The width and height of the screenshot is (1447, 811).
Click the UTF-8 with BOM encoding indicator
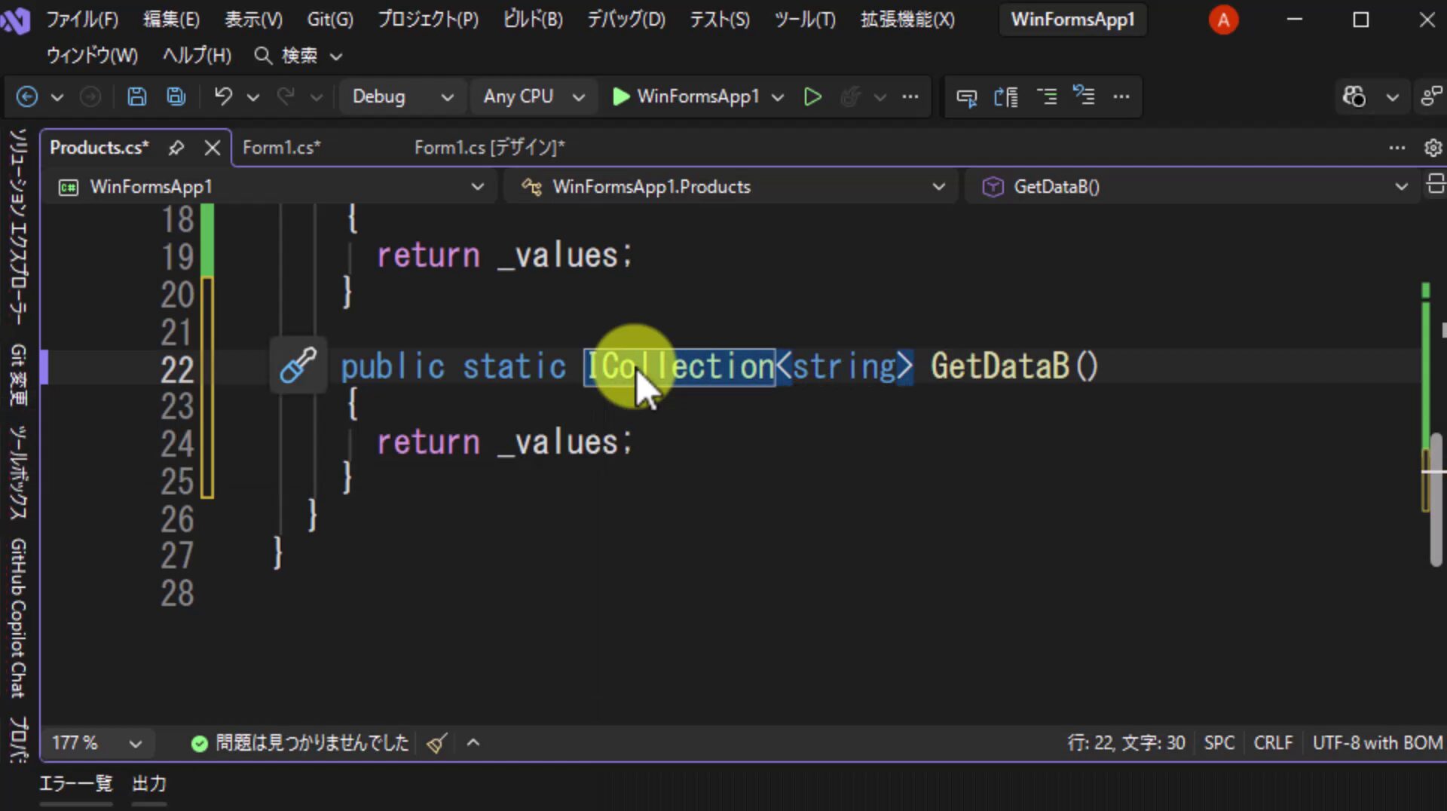[x=1377, y=743]
